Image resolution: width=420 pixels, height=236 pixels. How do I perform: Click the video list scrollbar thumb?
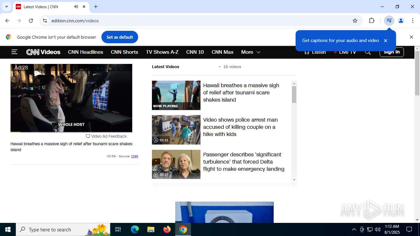click(x=294, y=95)
